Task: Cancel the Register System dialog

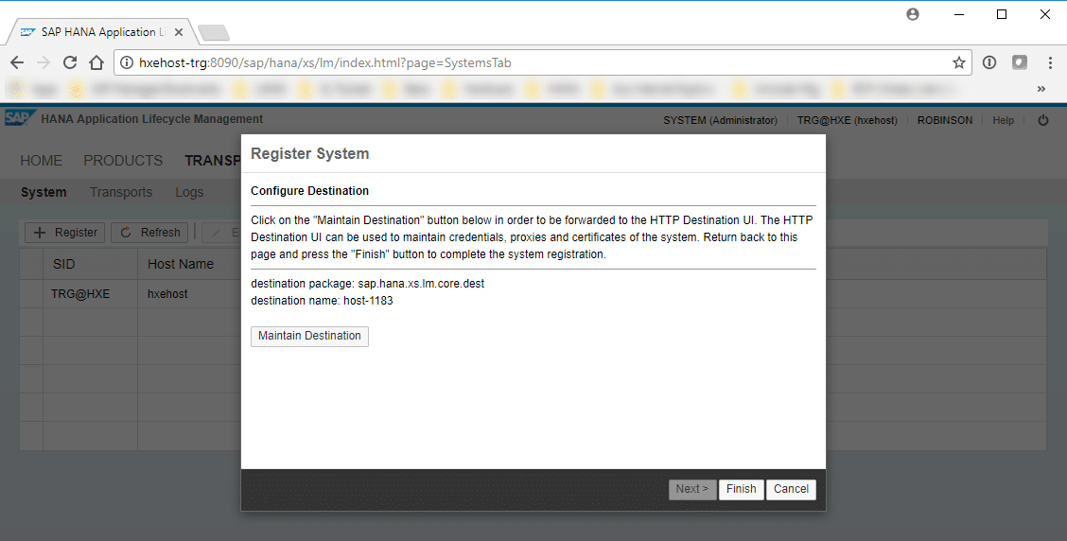Action: coord(791,489)
